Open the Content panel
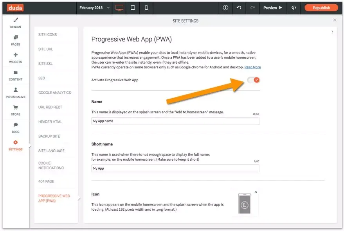The height and width of the screenshot is (231, 344). 16,75
